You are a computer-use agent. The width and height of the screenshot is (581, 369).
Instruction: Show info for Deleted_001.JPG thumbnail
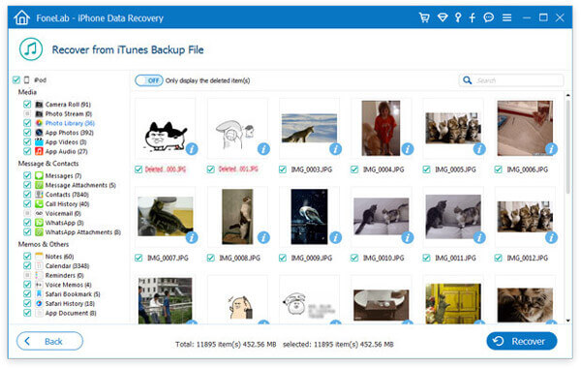pos(263,149)
